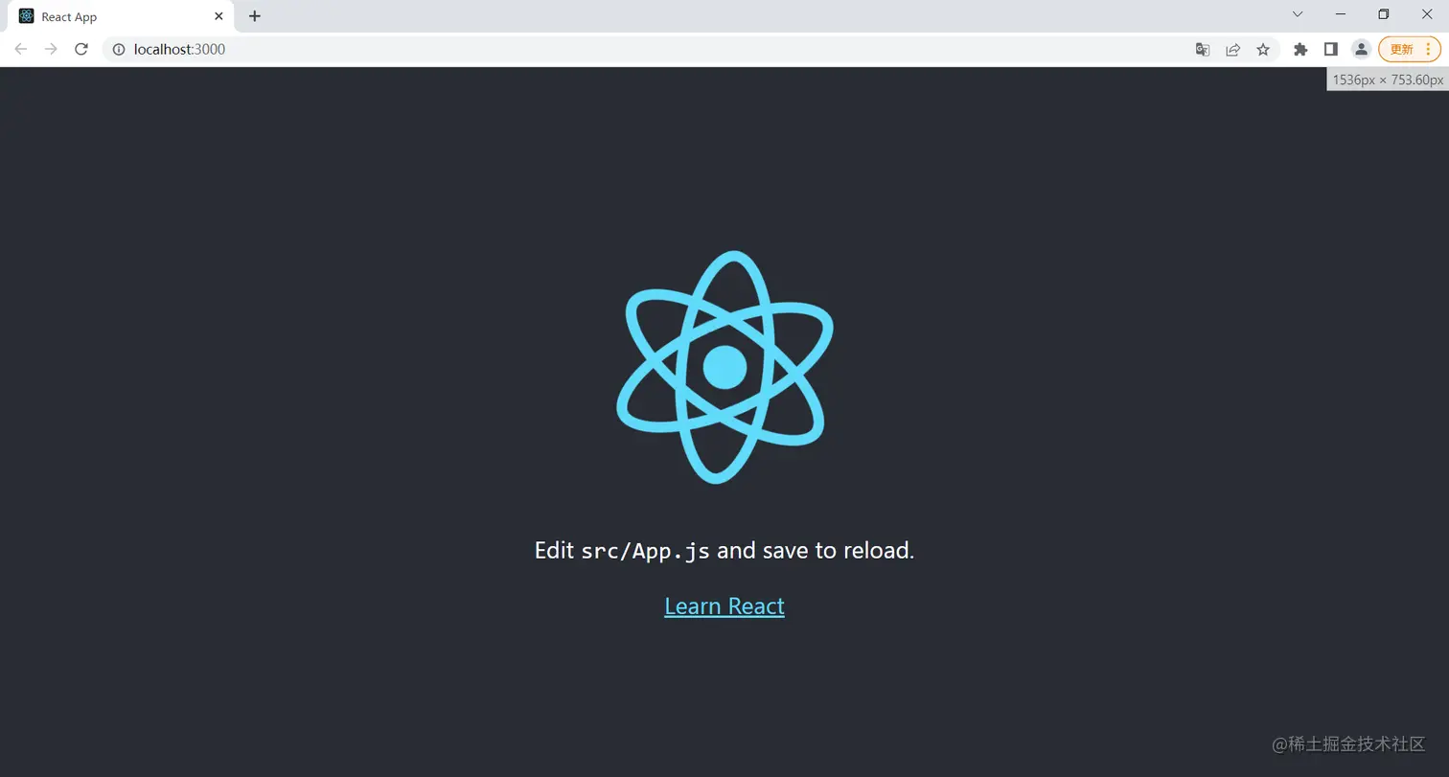Open the translate page icon
Image resolution: width=1449 pixels, height=777 pixels.
click(1203, 49)
